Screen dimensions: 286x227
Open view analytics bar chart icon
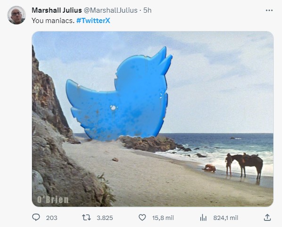coord(204,218)
